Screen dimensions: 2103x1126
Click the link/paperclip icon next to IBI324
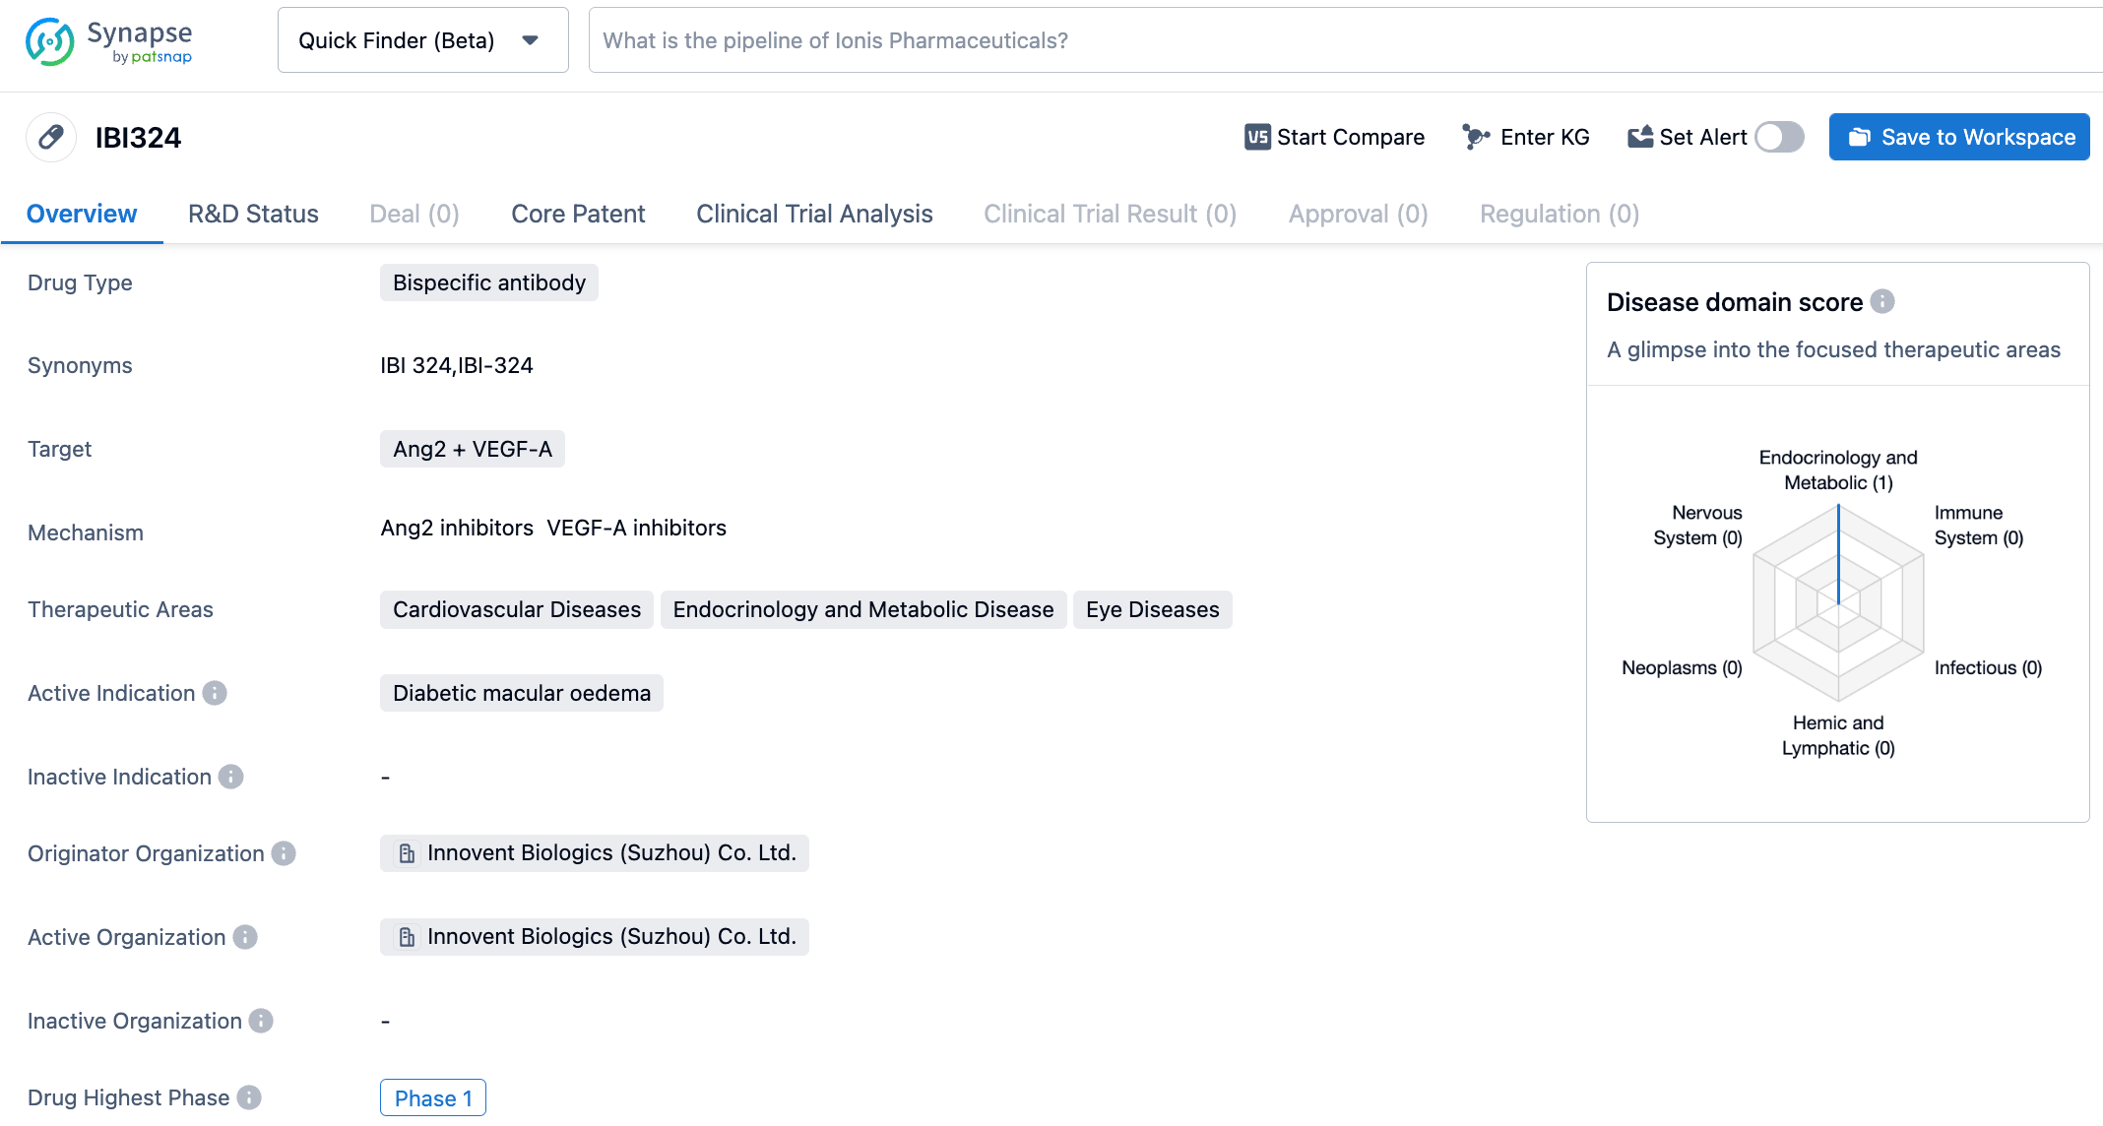point(50,136)
